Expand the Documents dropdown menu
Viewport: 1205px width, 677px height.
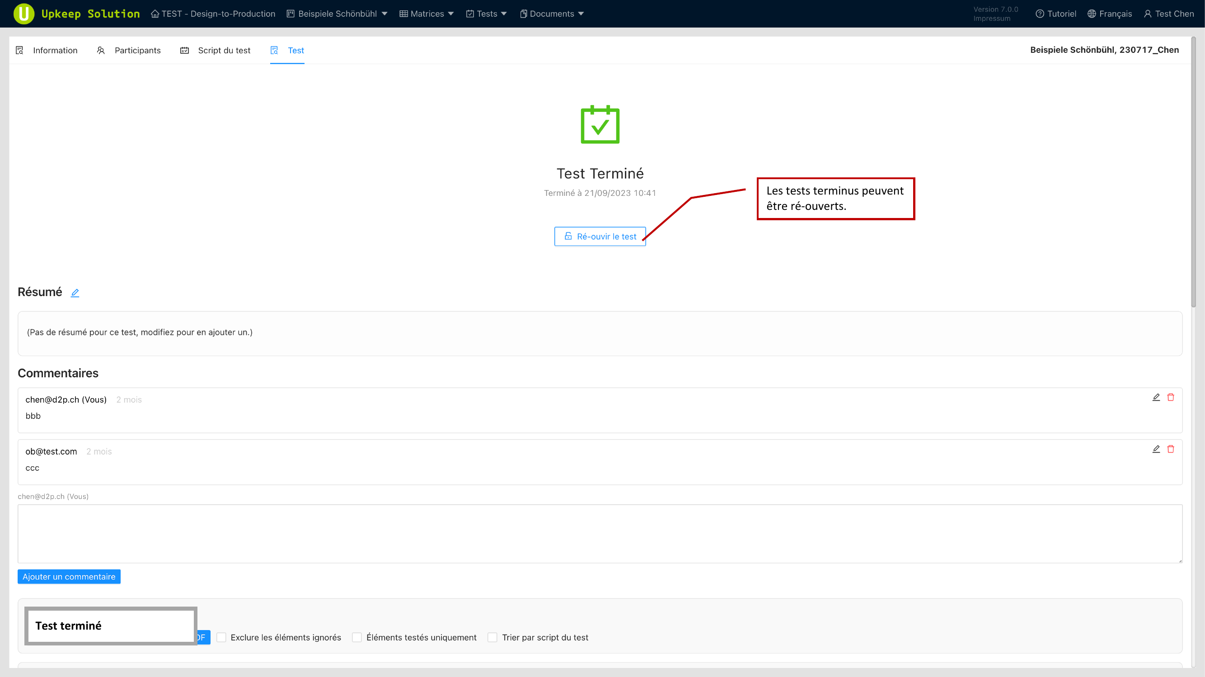pyautogui.click(x=552, y=14)
